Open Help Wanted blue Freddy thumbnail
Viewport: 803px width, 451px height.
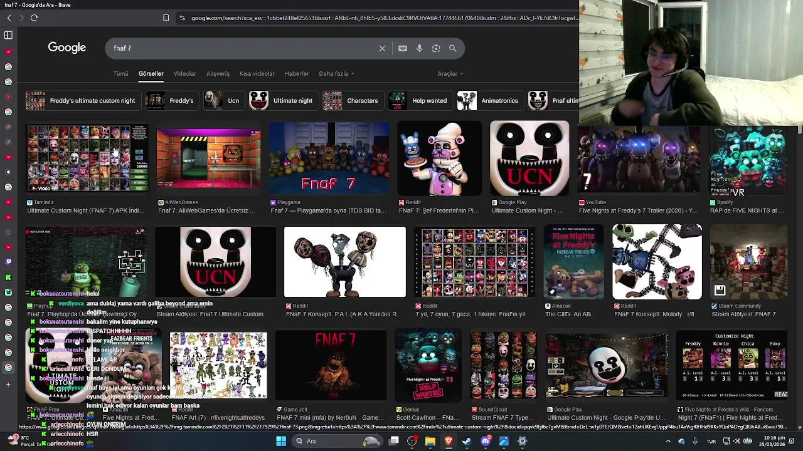coord(428,365)
